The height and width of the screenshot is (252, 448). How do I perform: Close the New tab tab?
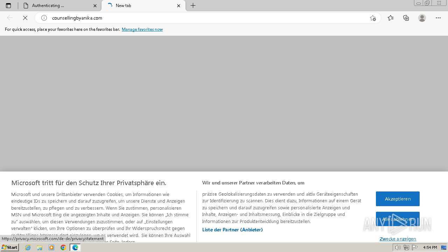click(179, 6)
